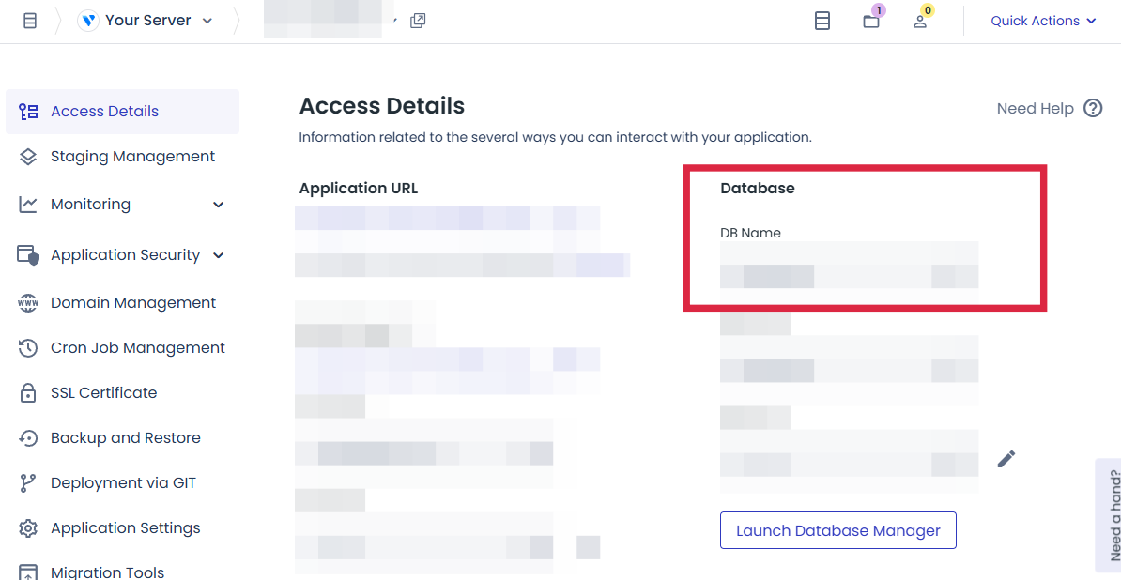Click the Application URL label
Viewport: 1121px width, 580px height.
[x=359, y=189]
